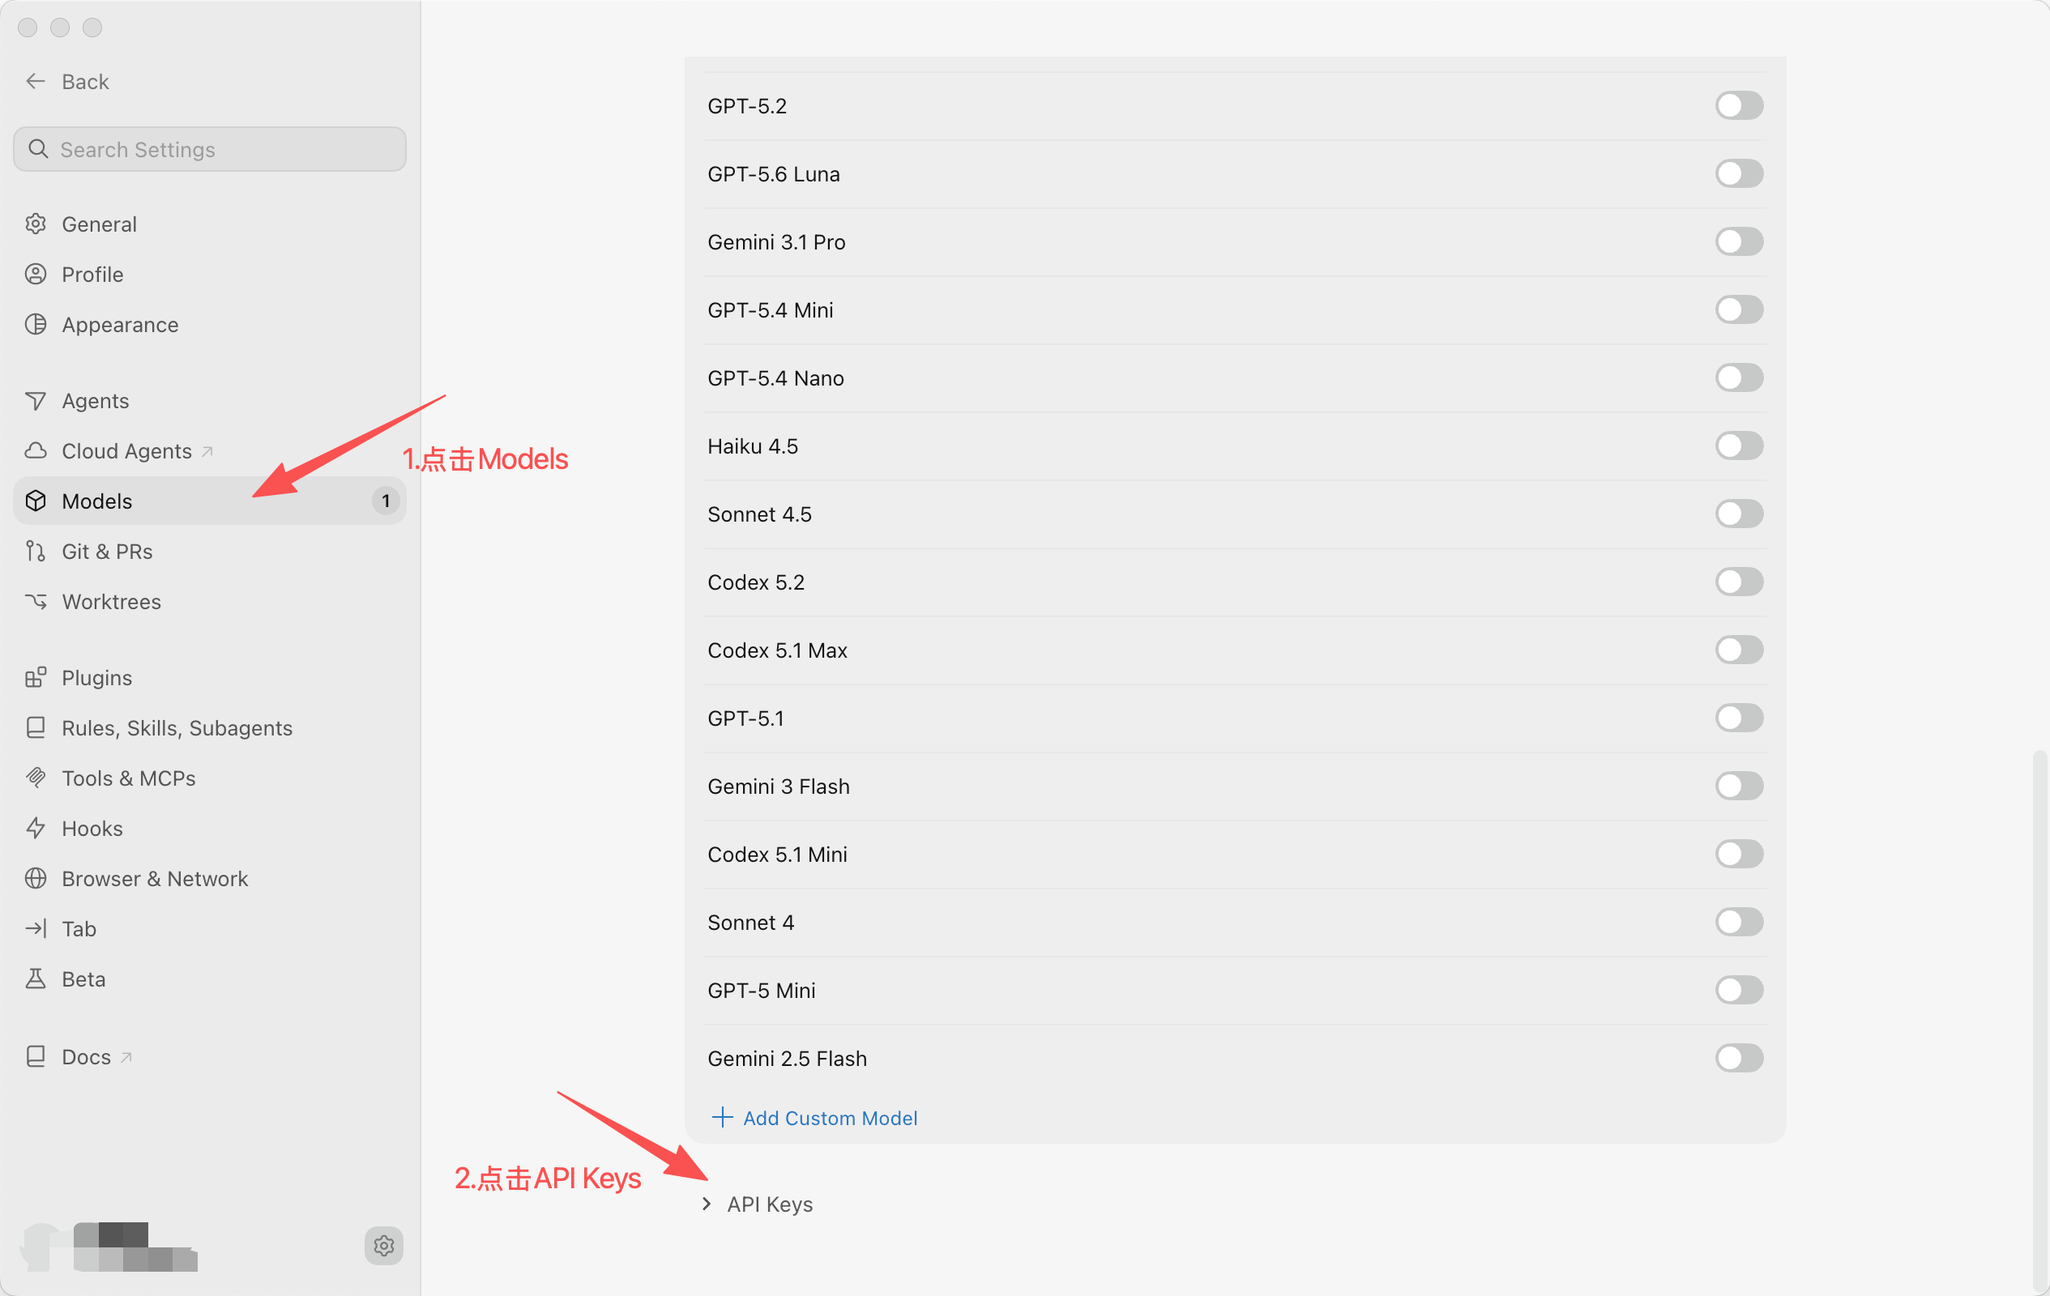The width and height of the screenshot is (2050, 1296).
Task: Enable the Haiku 4.5 toggle
Action: (1740, 446)
